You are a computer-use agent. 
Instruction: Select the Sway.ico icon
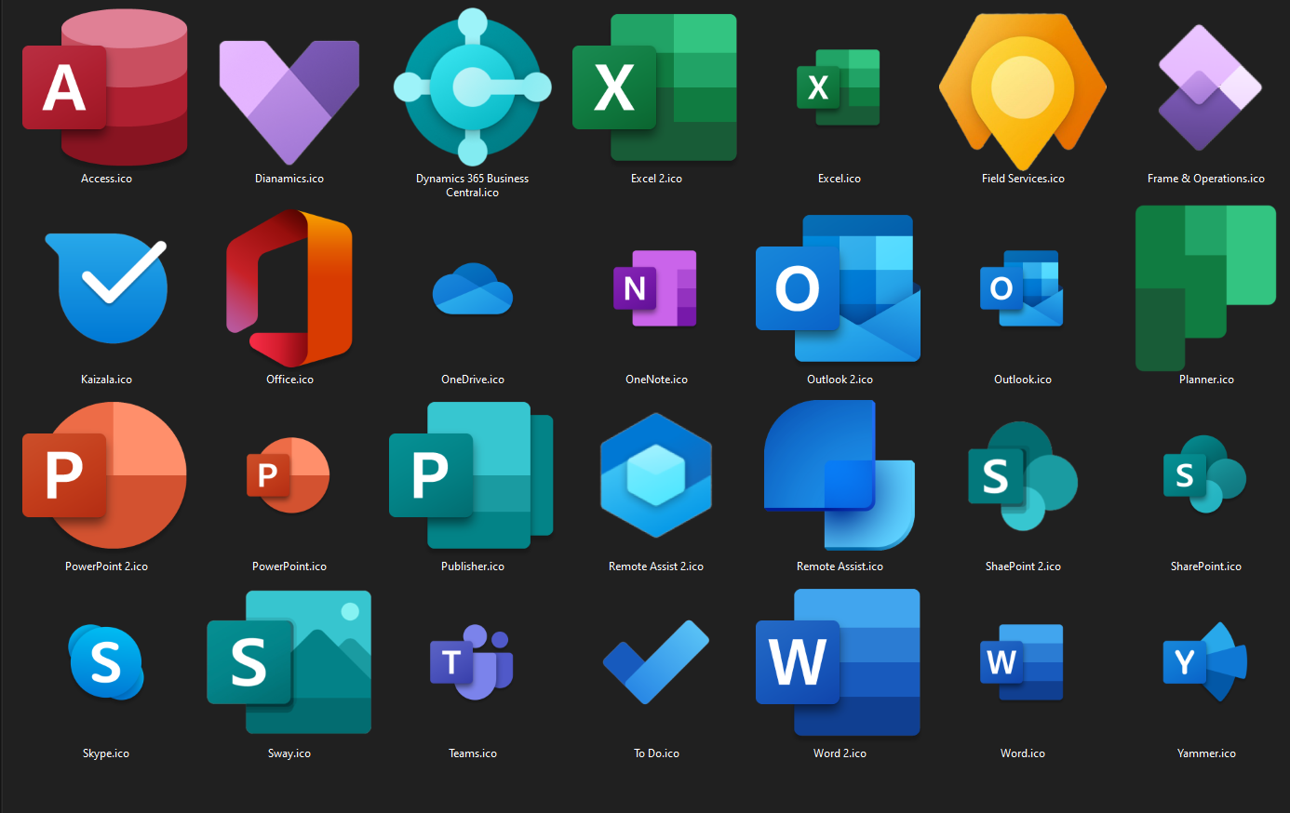[x=289, y=662]
